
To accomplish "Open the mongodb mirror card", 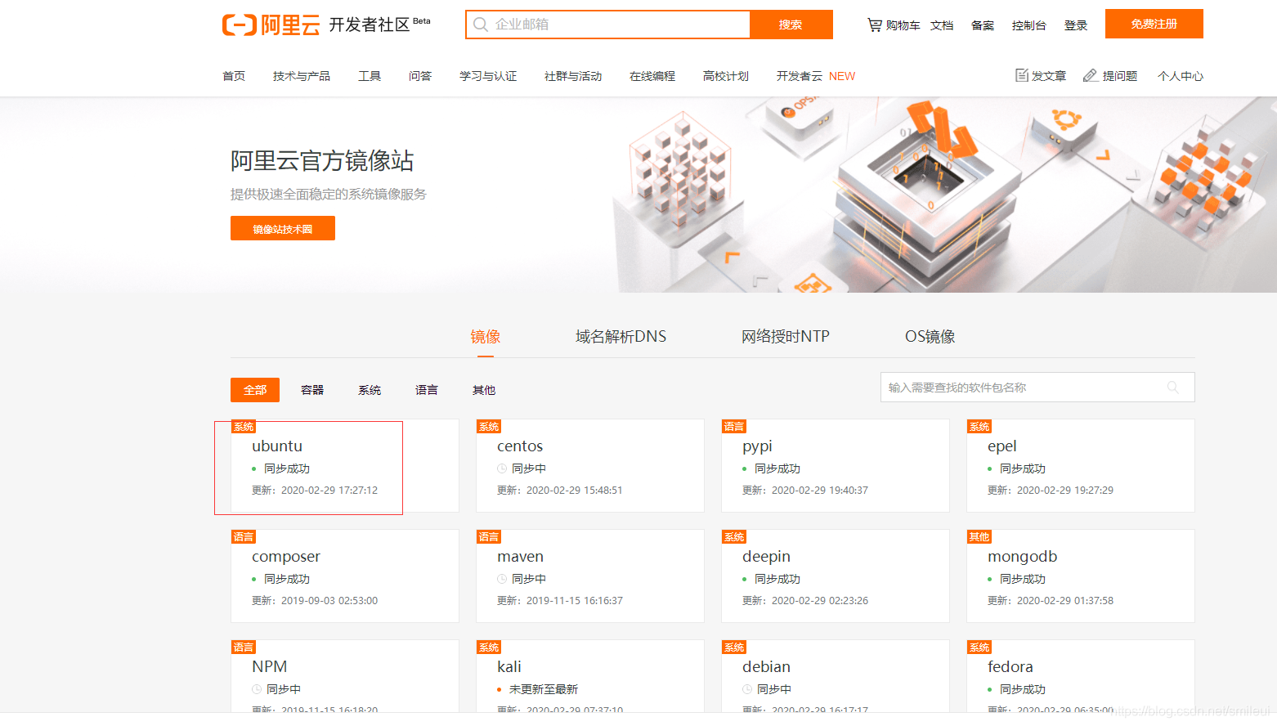I will (x=1081, y=576).
